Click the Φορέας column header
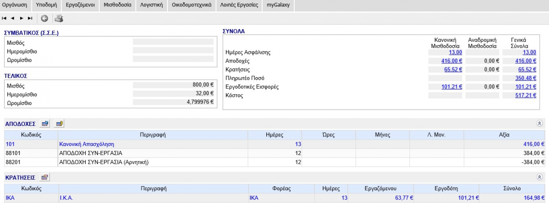Viewport: 549px width, 203px height. (x=281, y=188)
